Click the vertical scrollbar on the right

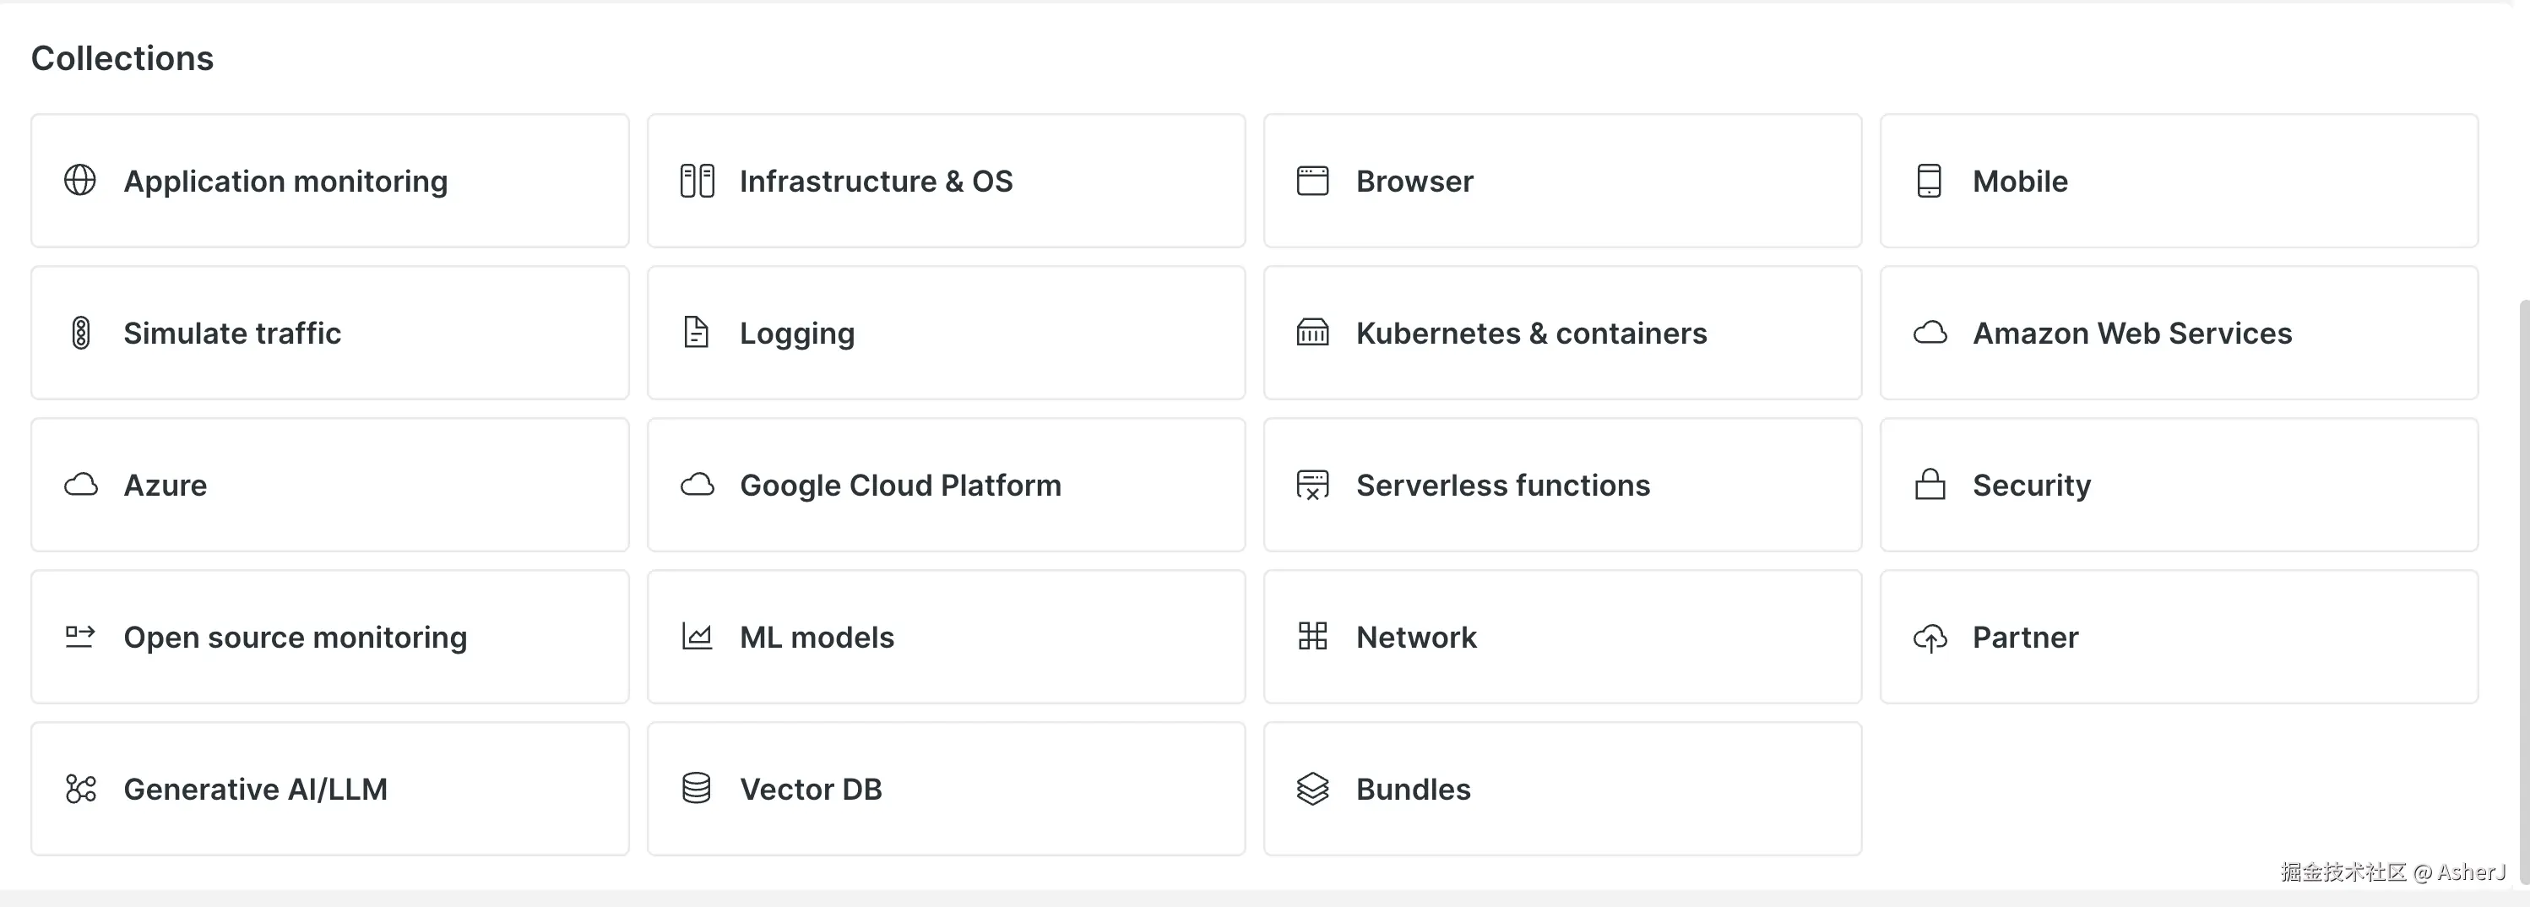[x=2522, y=589]
